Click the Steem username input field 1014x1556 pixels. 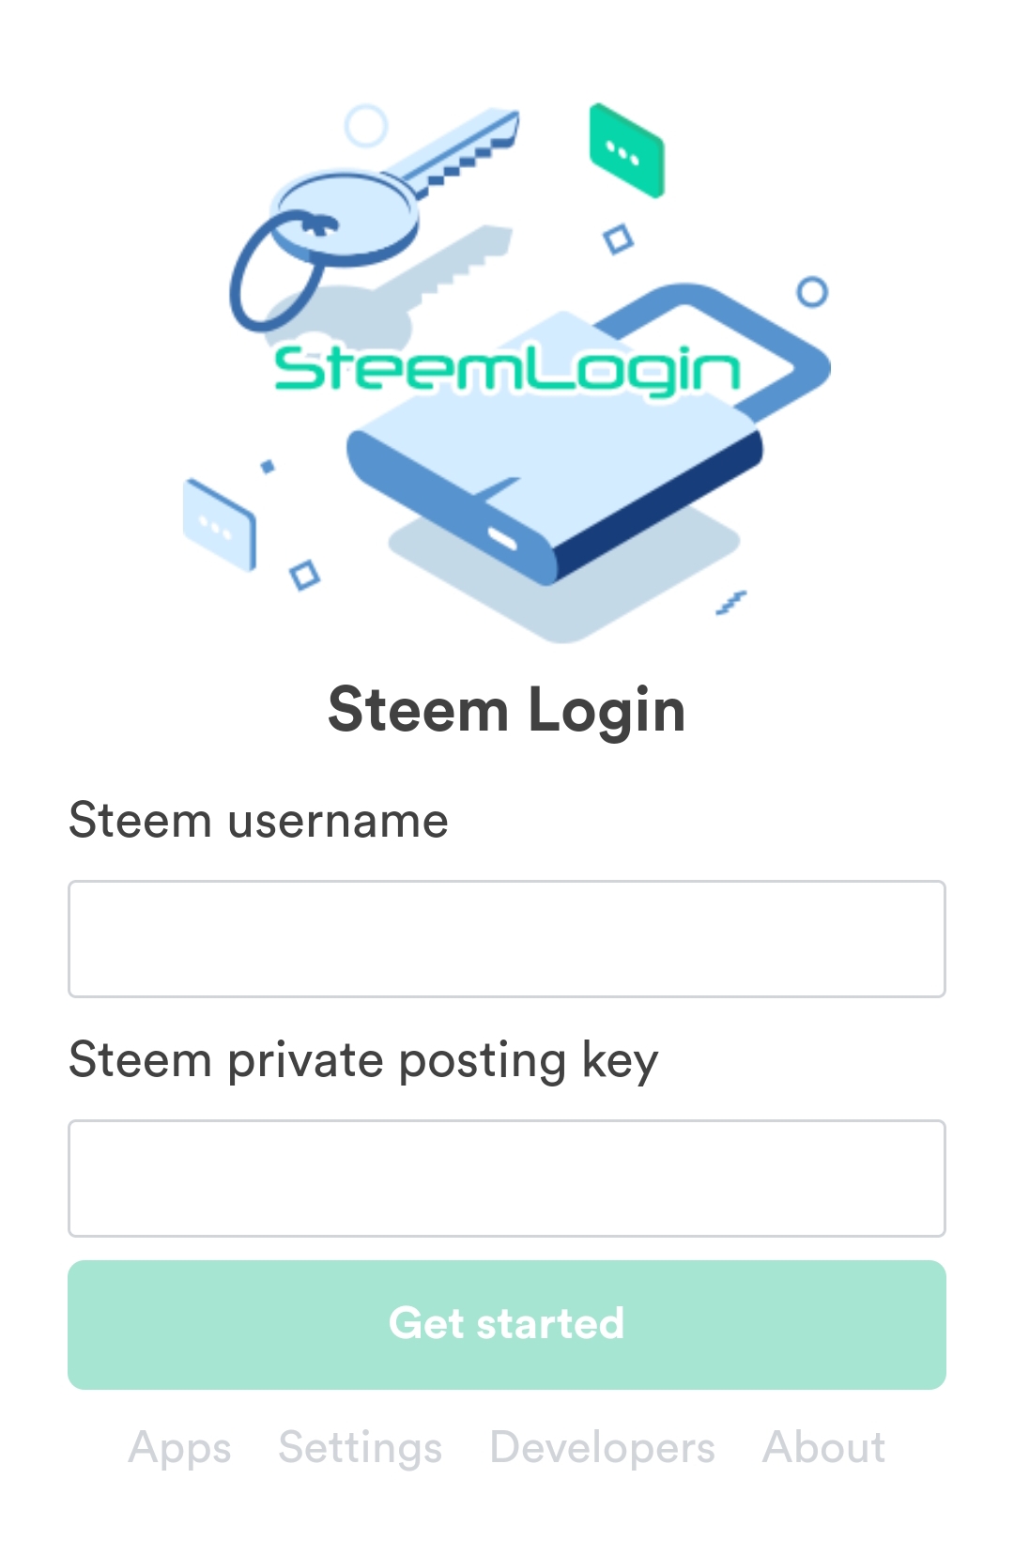[507, 938]
